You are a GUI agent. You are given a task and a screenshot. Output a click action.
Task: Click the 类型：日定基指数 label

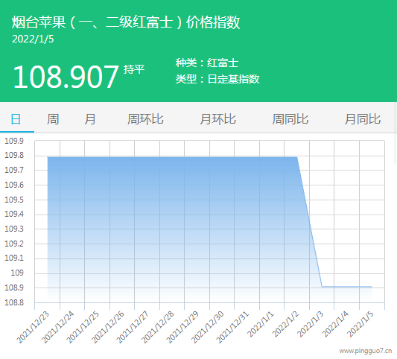coord(217,79)
